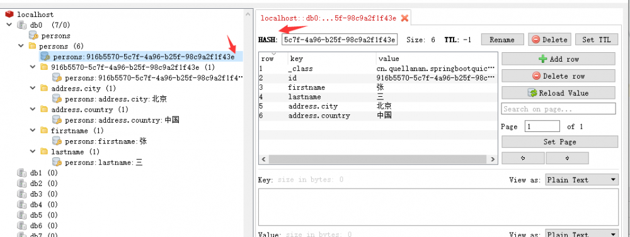Click the db5 database icon
This screenshot has width=630, height=237.
[x=21, y=215]
